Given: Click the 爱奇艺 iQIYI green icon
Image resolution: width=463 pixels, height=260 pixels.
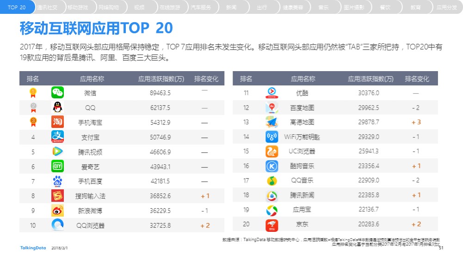Looking at the screenshot, I should pyautogui.click(x=57, y=166).
